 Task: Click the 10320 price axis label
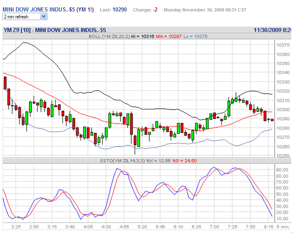283,91
